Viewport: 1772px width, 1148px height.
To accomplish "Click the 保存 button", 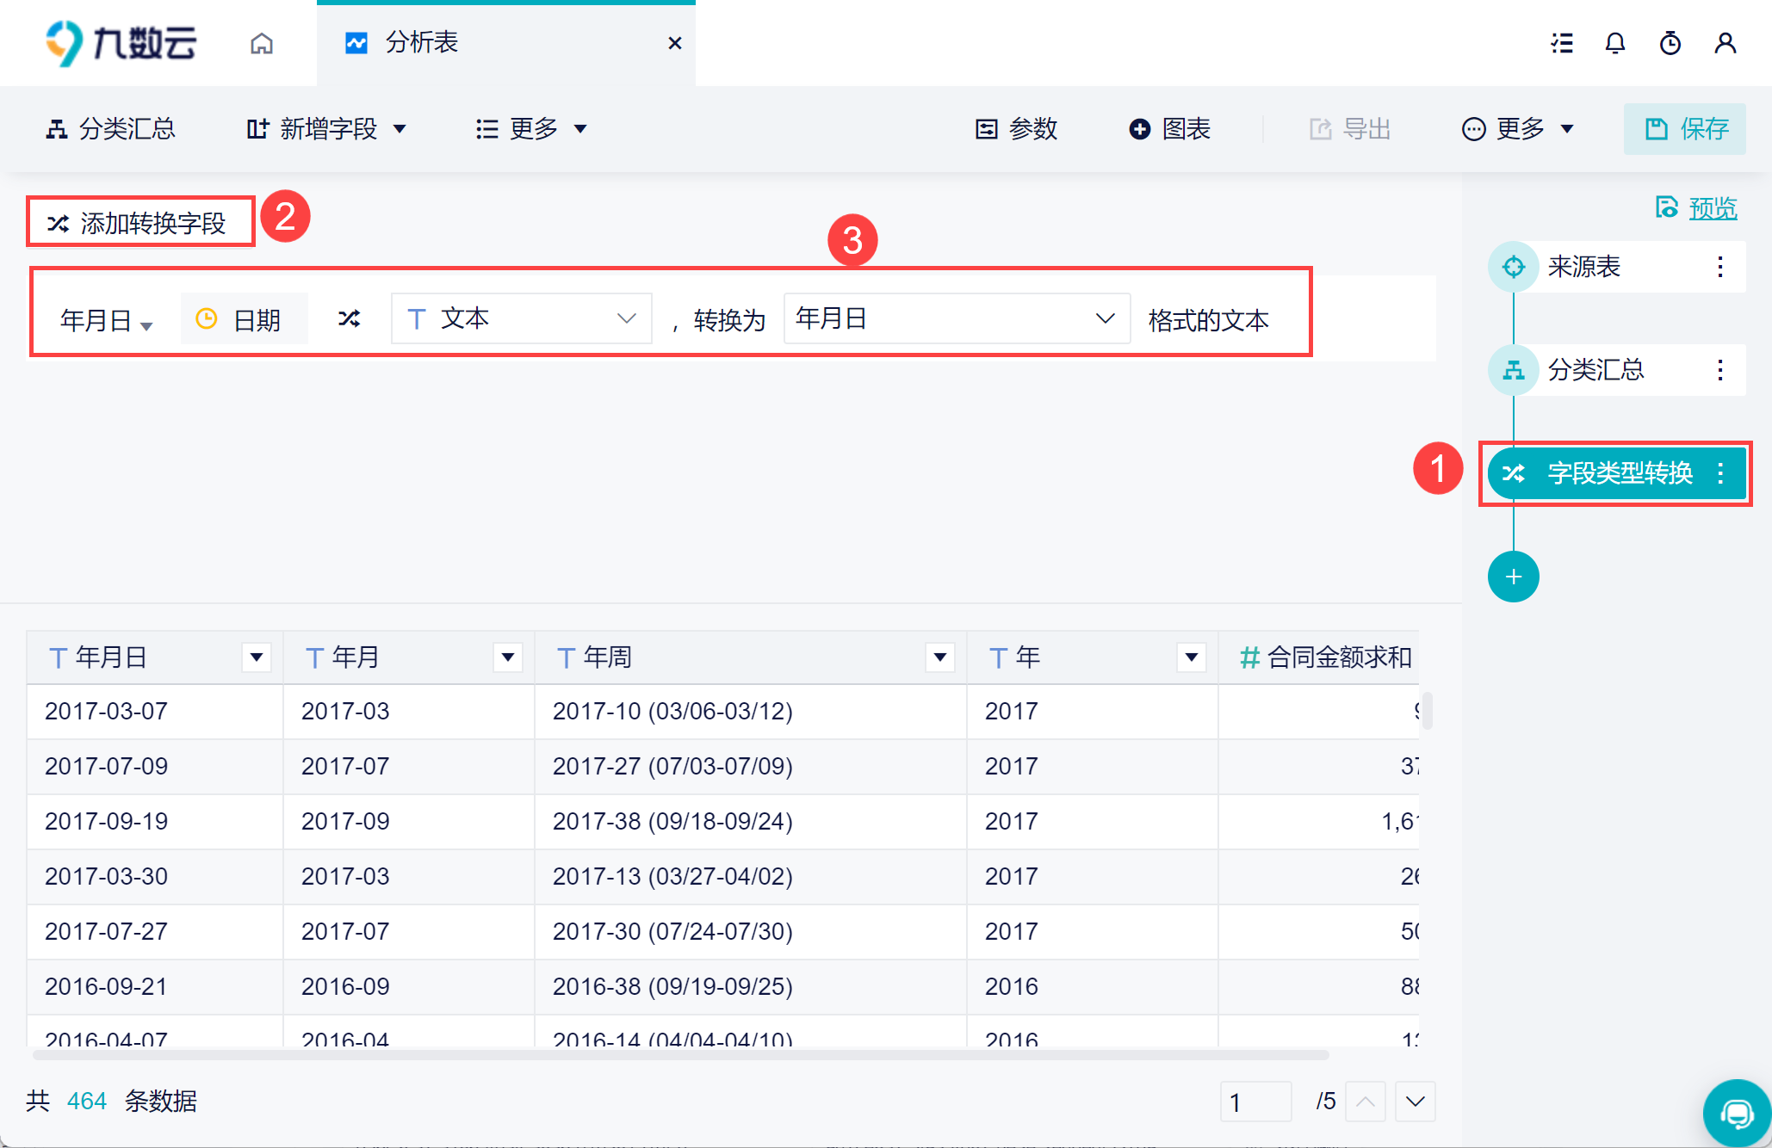I will point(1685,129).
